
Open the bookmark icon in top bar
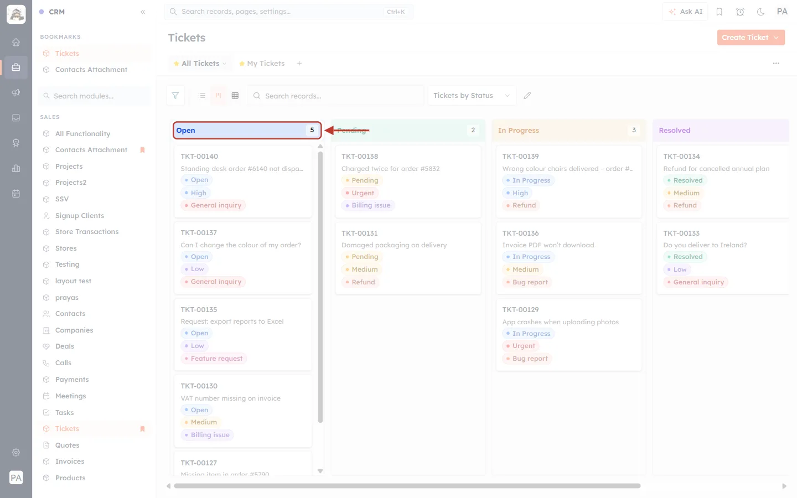click(x=720, y=12)
